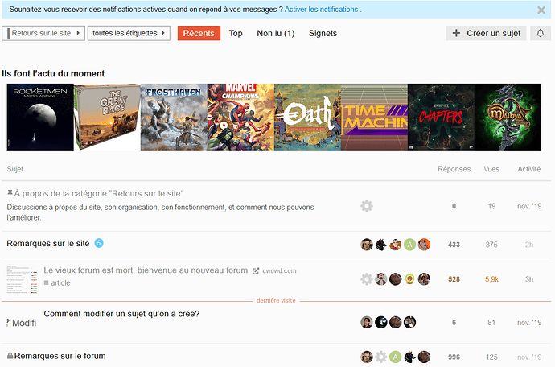Open the Marvel Champions game thumbnail

(x=240, y=117)
